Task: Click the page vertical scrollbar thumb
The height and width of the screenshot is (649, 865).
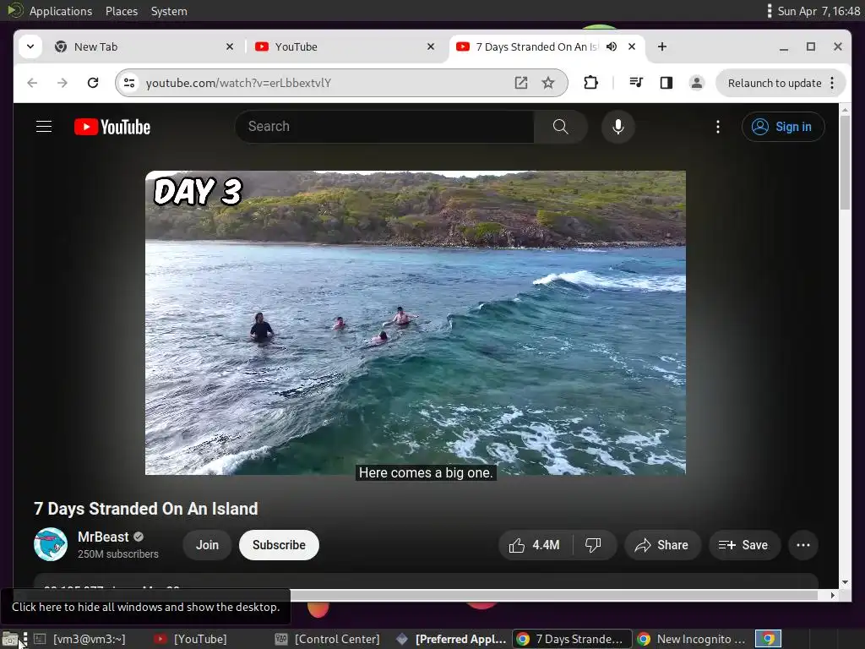Action: (x=845, y=162)
